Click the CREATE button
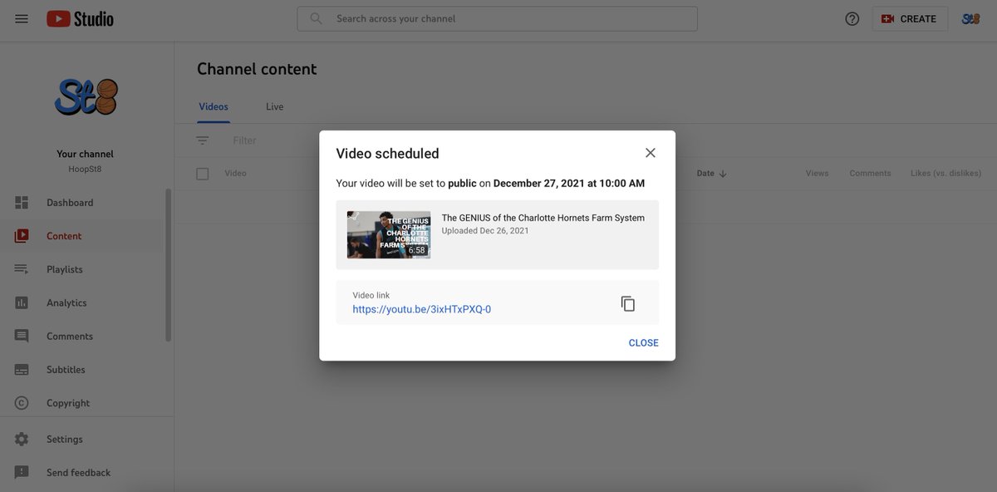This screenshot has height=492, width=997. pos(910,18)
